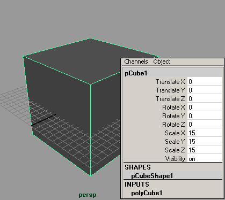Screen dimensions: 225x200
Task: Click the Translate Y value field
Action: click(205, 90)
